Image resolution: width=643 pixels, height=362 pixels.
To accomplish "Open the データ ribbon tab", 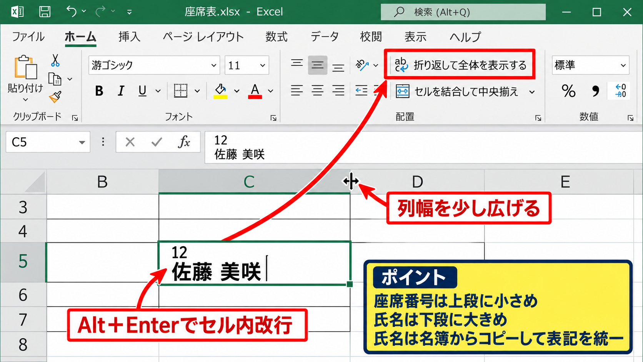I will coord(325,37).
